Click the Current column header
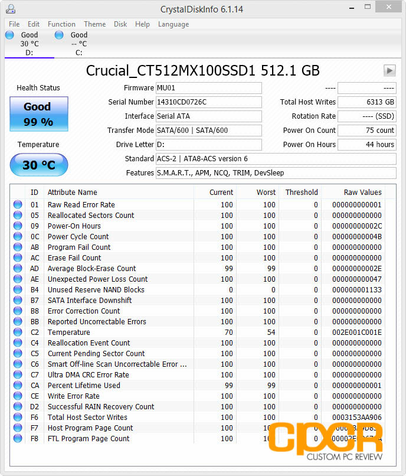 click(215, 192)
